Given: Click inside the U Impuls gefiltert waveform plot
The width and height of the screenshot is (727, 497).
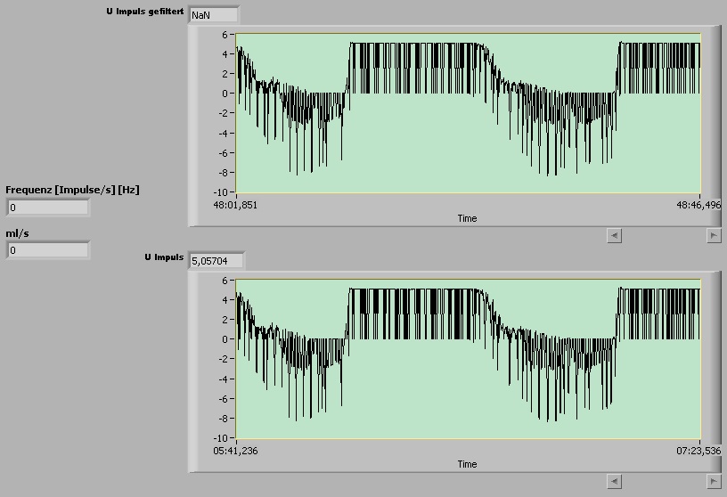Looking at the screenshot, I should pyautogui.click(x=469, y=113).
